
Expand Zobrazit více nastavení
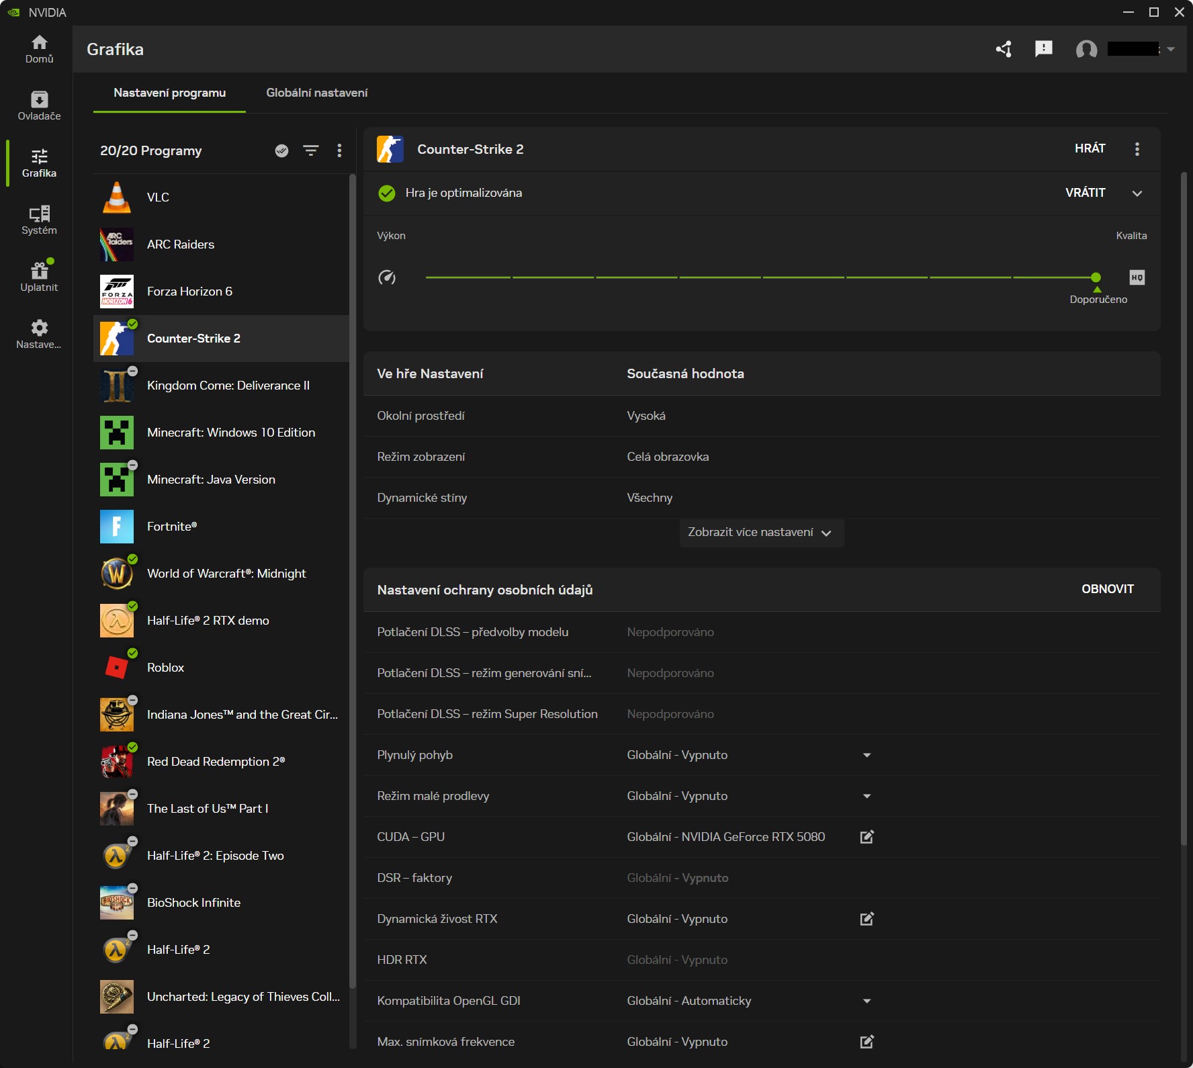pyautogui.click(x=762, y=533)
